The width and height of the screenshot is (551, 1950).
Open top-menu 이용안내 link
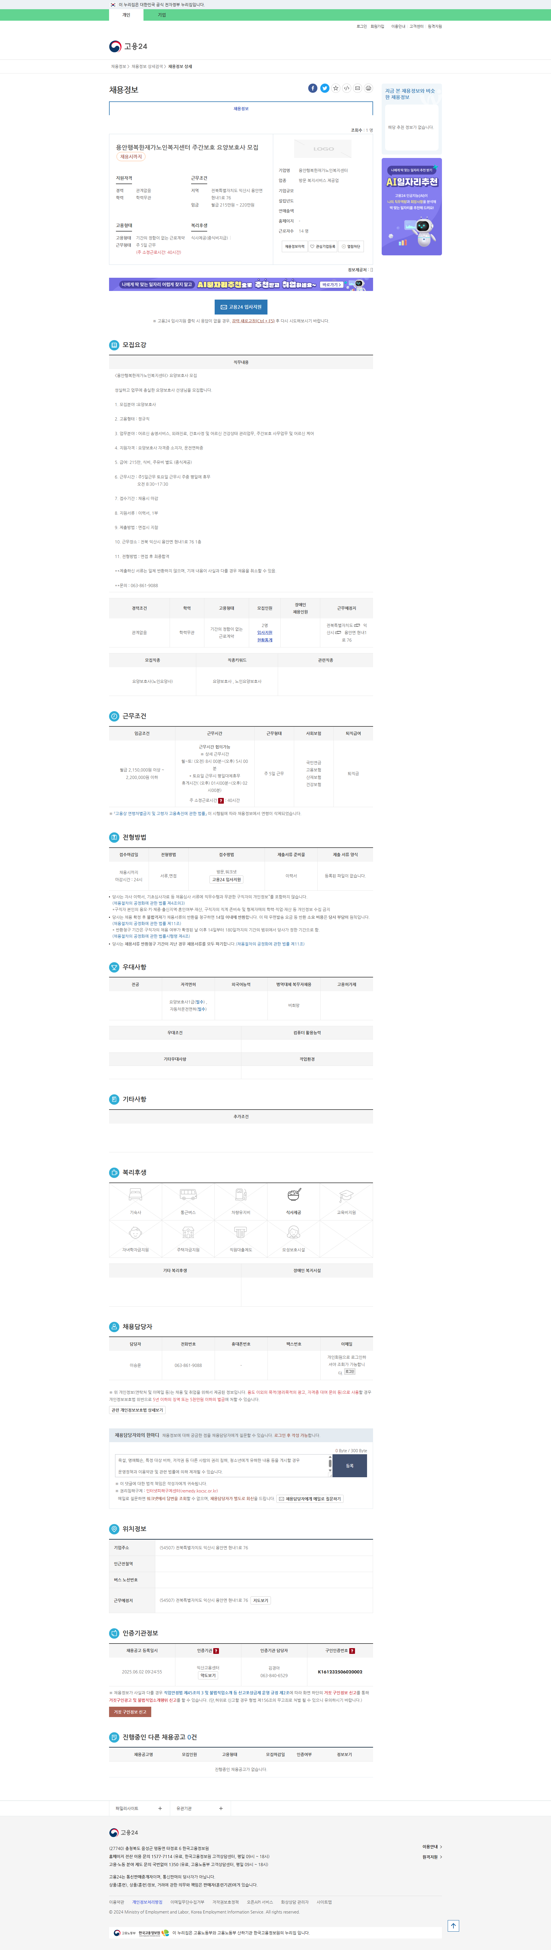398,26
